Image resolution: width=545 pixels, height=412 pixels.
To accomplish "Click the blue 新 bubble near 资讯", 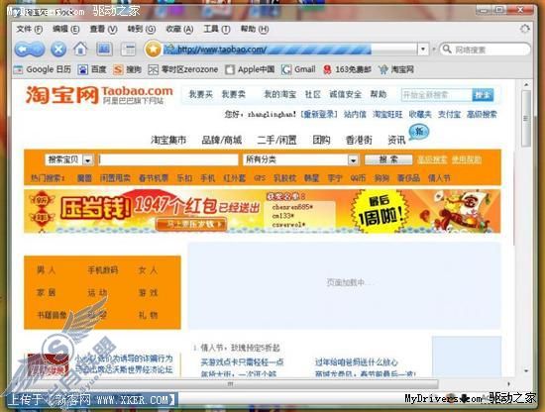I will pos(419,132).
